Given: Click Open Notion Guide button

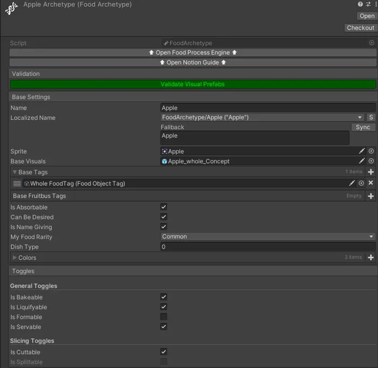Looking at the screenshot, I should pyautogui.click(x=193, y=63).
